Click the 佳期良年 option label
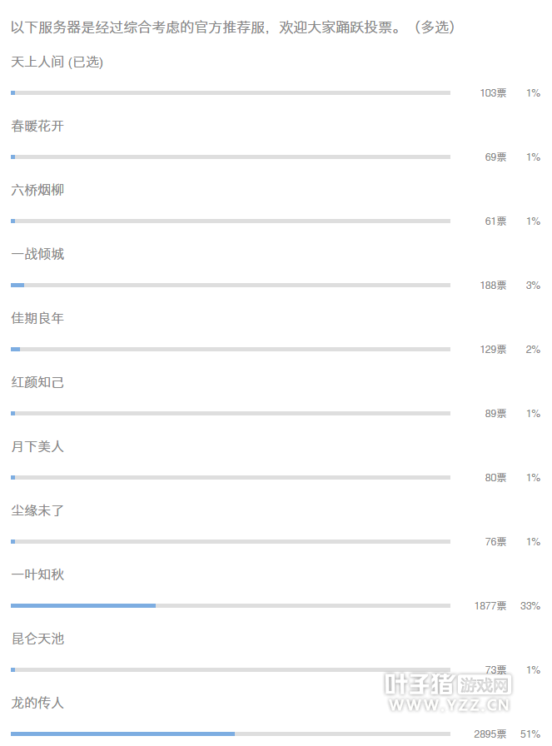 click(x=37, y=319)
